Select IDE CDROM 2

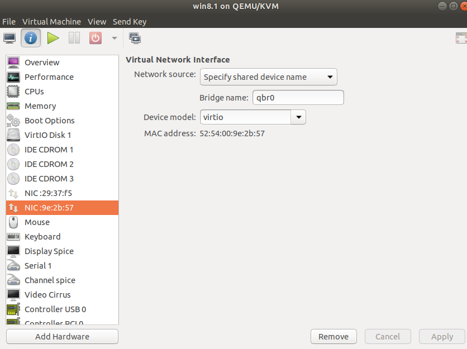pos(62,164)
